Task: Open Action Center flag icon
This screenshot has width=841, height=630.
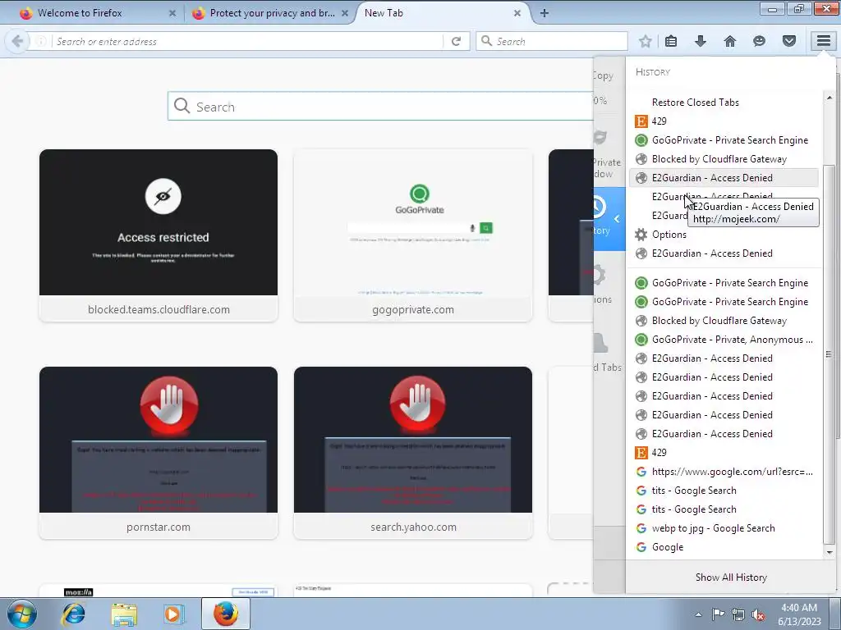Action: tap(718, 614)
